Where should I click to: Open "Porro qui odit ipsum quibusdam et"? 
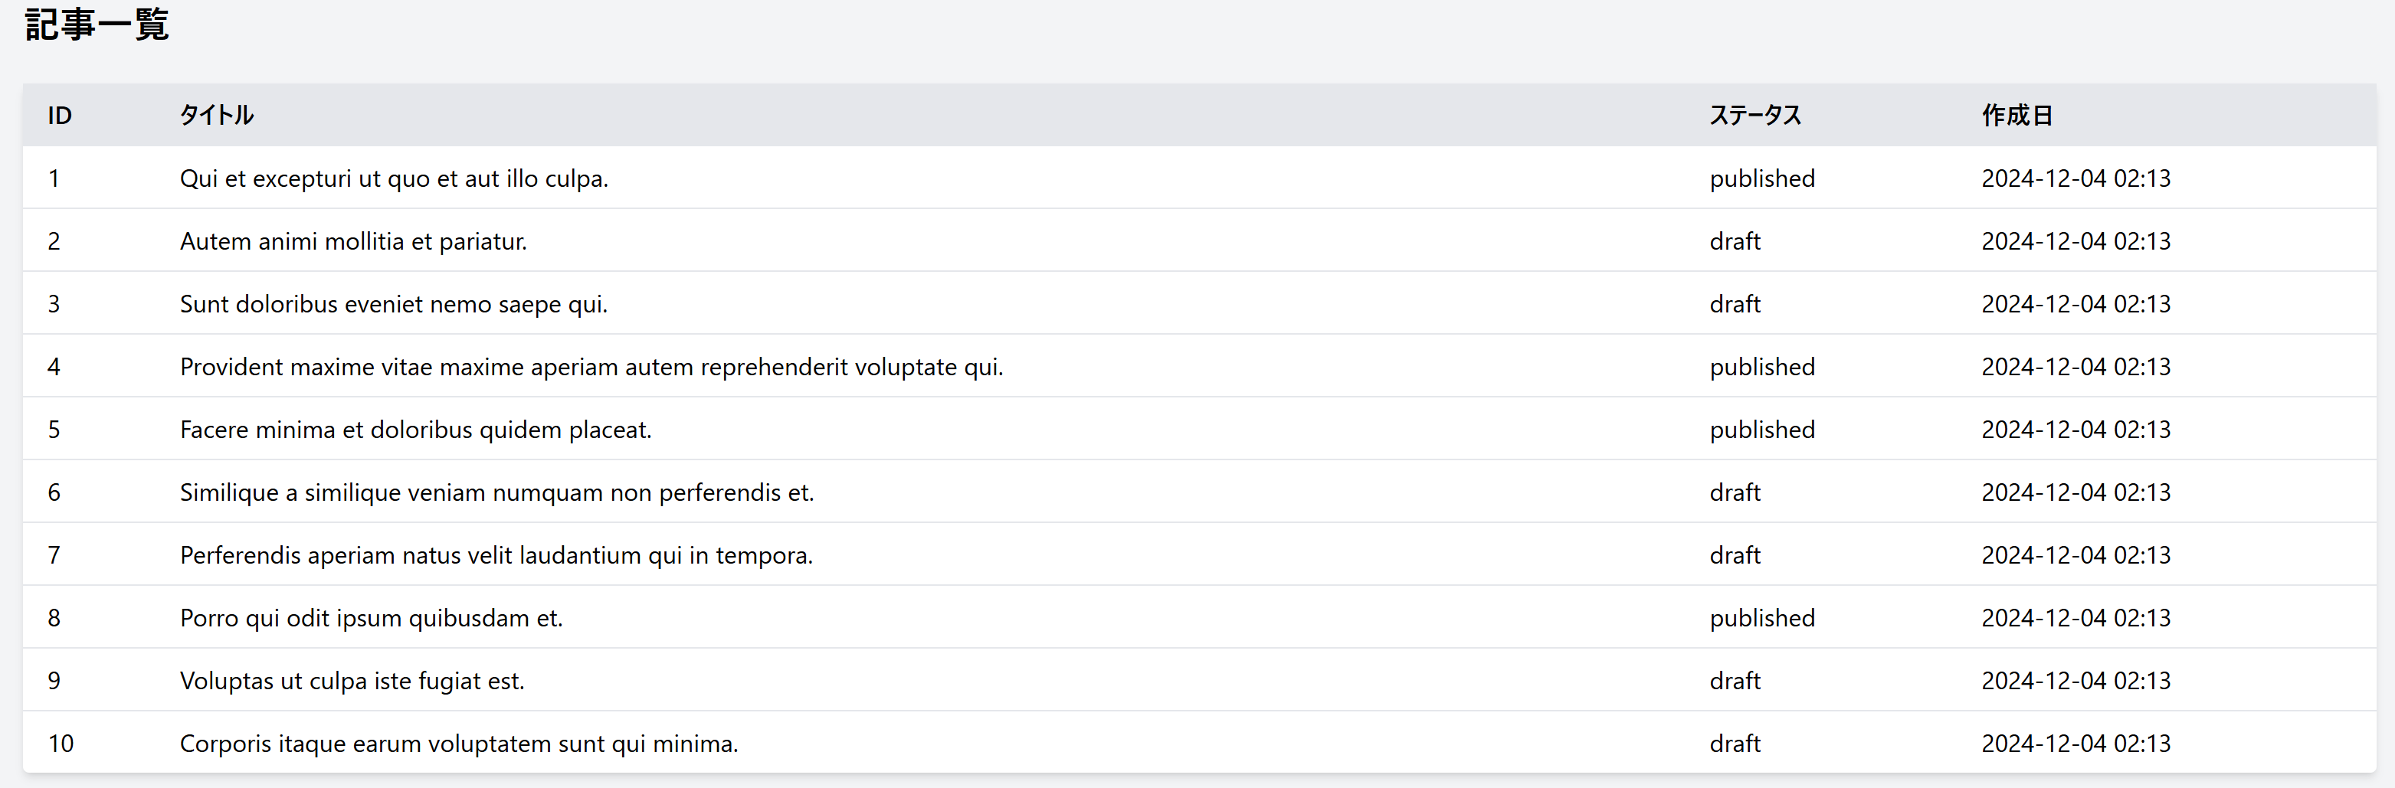pos(371,618)
